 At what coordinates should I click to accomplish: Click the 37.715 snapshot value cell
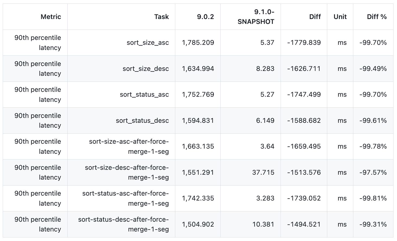click(263, 173)
